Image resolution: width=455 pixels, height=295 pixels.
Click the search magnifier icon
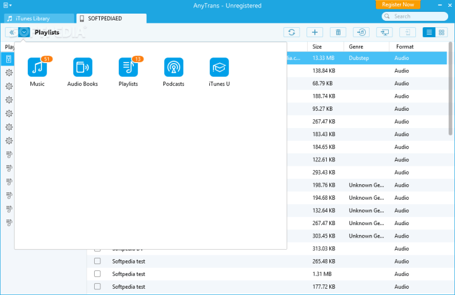point(387,16)
